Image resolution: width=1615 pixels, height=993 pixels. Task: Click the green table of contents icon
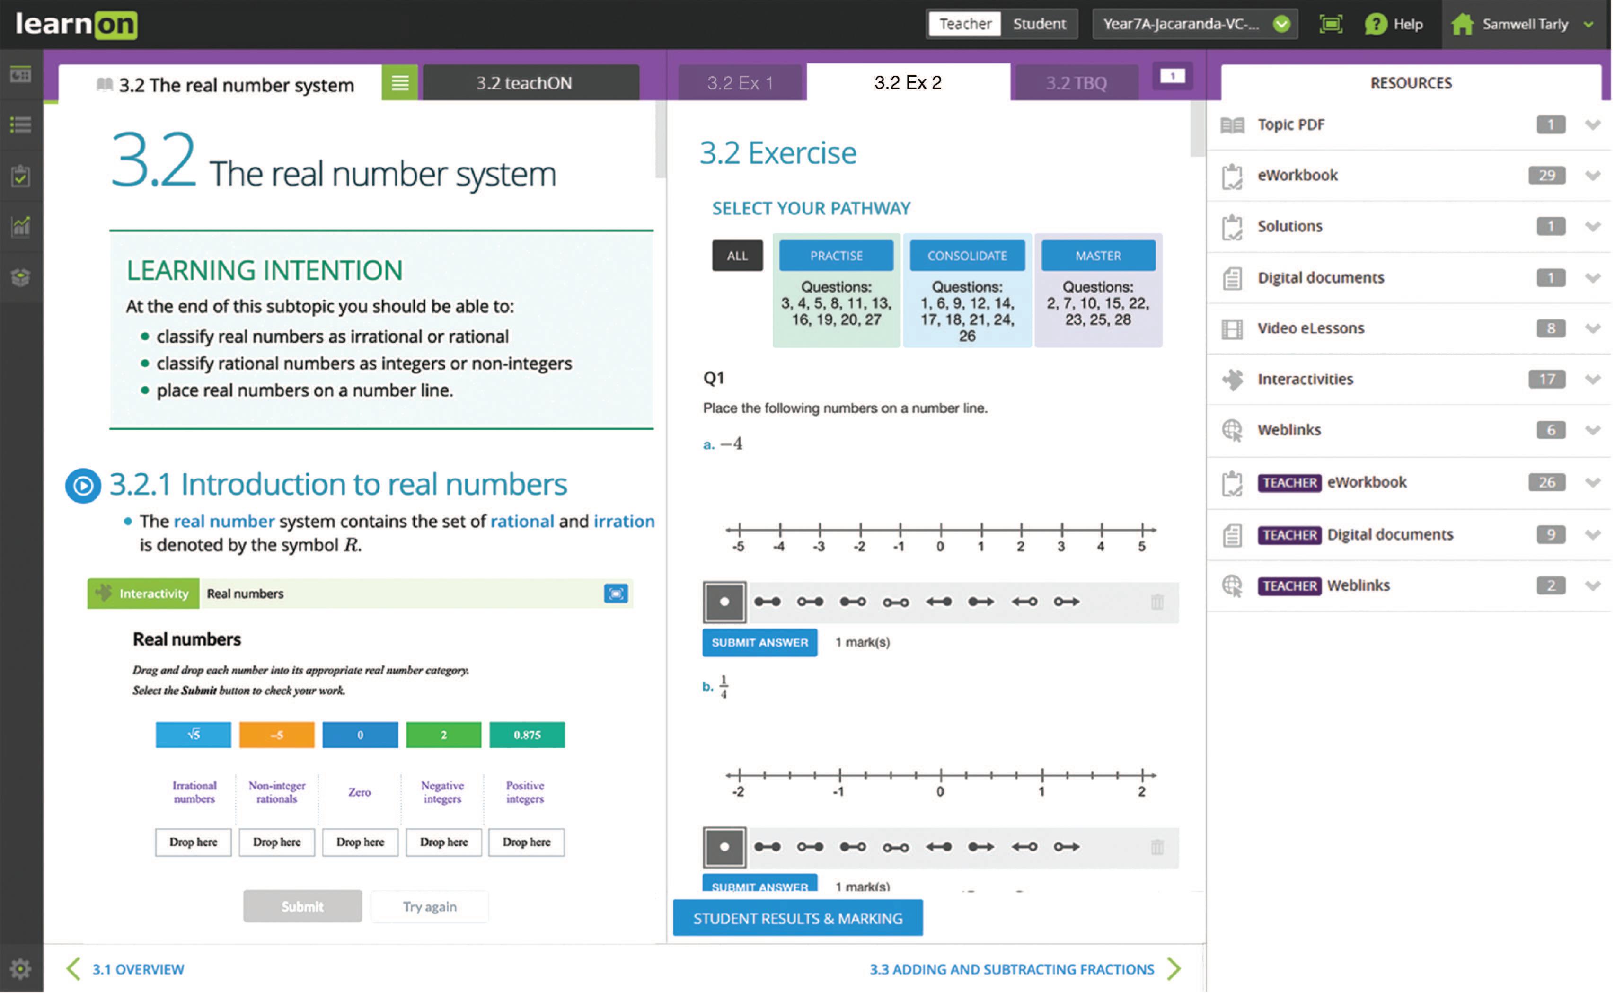400,83
